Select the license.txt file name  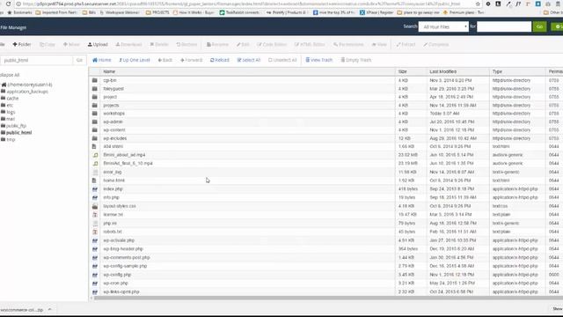113,215
